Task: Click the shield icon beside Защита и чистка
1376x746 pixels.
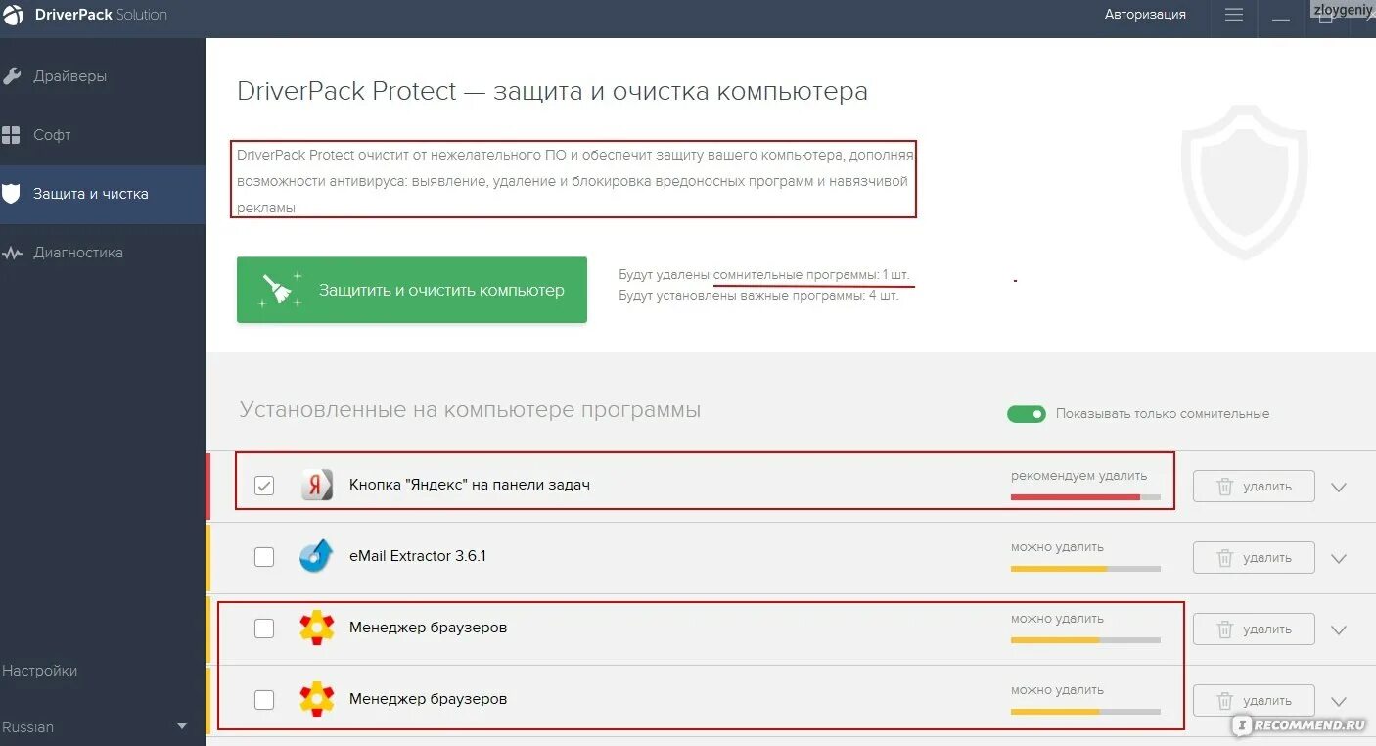Action: coord(12,194)
